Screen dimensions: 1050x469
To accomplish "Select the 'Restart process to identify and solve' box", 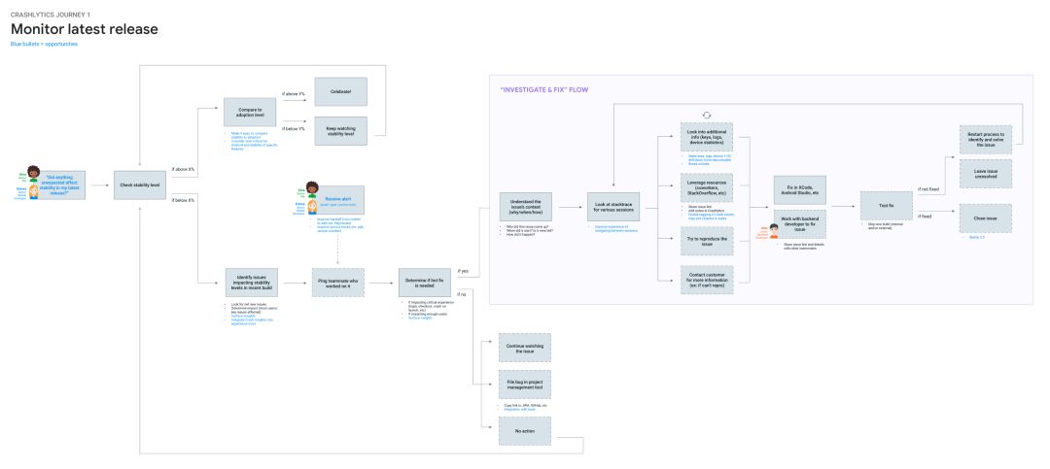I will point(986,139).
